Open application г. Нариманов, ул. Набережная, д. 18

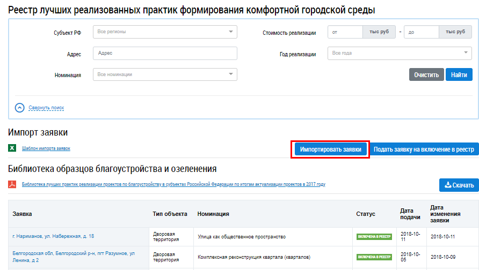click(x=53, y=236)
